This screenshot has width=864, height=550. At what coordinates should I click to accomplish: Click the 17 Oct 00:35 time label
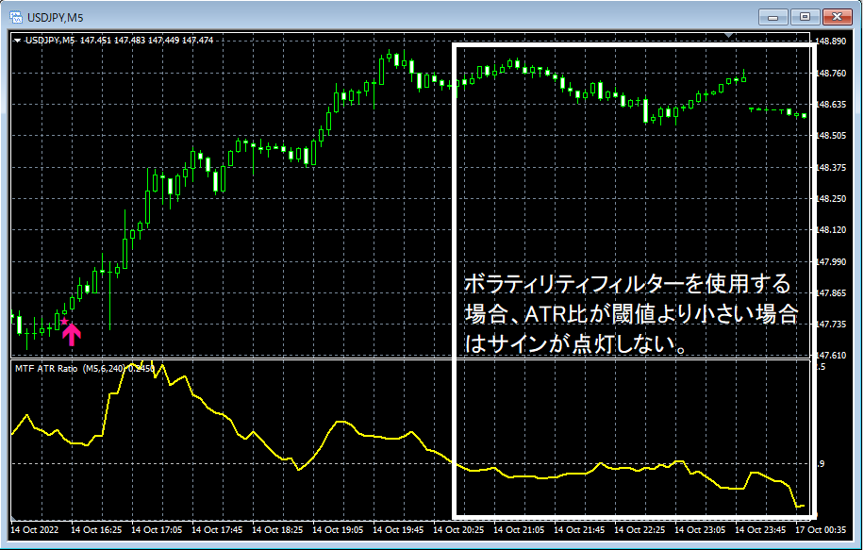pos(821,530)
